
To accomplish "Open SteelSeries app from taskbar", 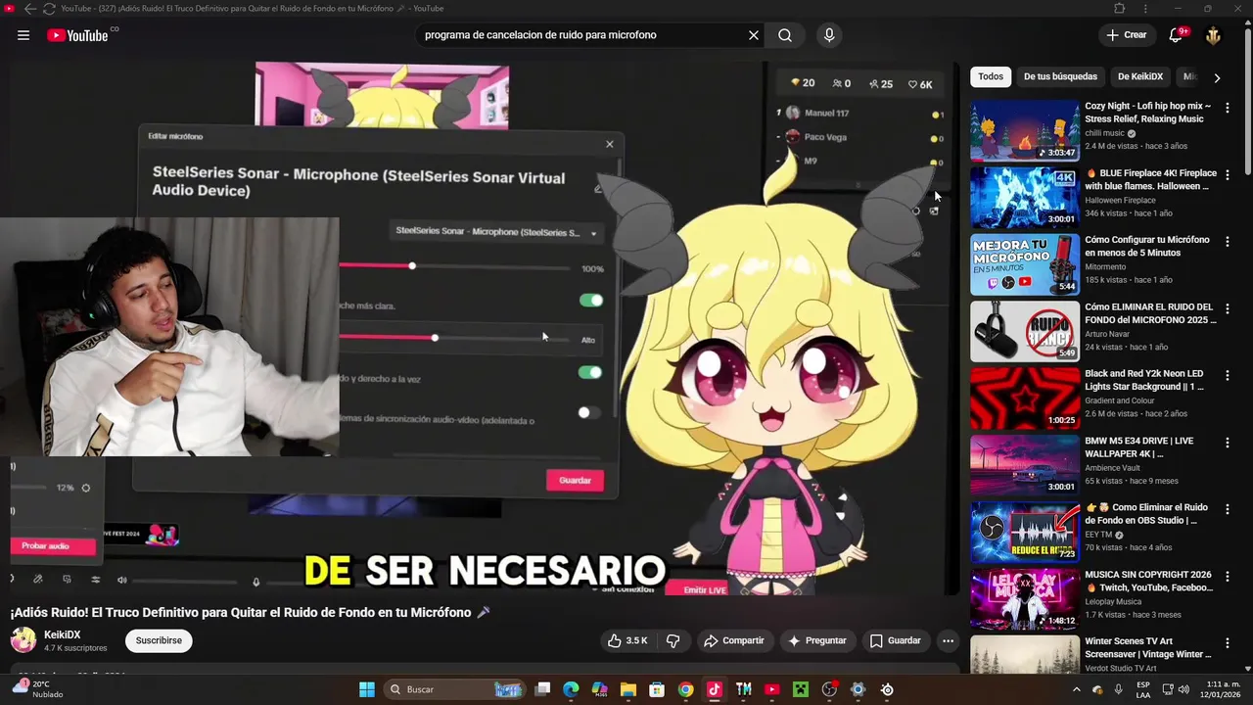I will 887,689.
